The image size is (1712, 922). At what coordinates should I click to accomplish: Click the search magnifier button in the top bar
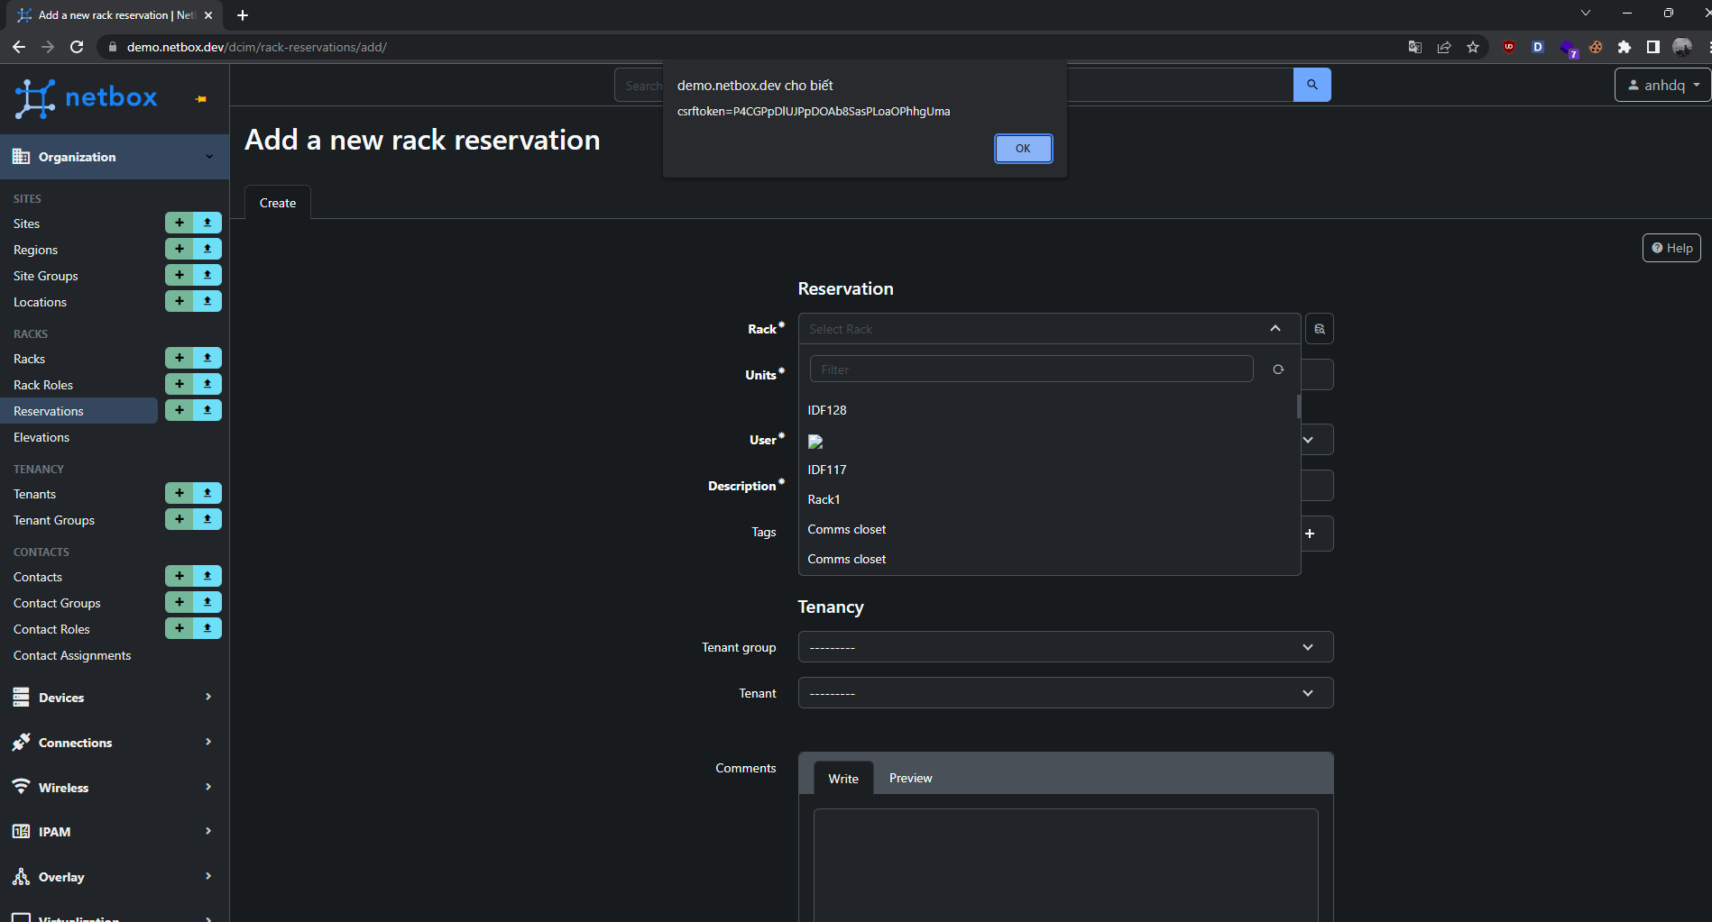[x=1312, y=84]
